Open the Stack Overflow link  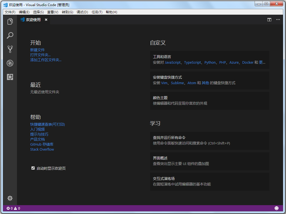click(x=42, y=149)
